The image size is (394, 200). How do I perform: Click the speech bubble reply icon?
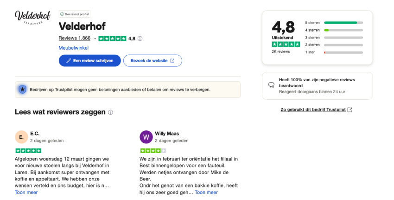click(x=272, y=85)
